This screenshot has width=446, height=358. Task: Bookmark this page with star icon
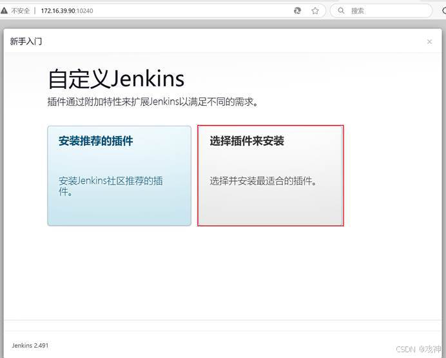(x=315, y=11)
